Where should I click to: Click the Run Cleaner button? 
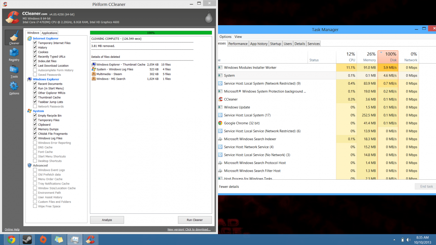(195, 220)
